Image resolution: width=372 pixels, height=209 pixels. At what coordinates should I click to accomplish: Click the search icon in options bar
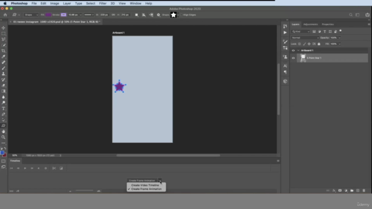(350, 15)
